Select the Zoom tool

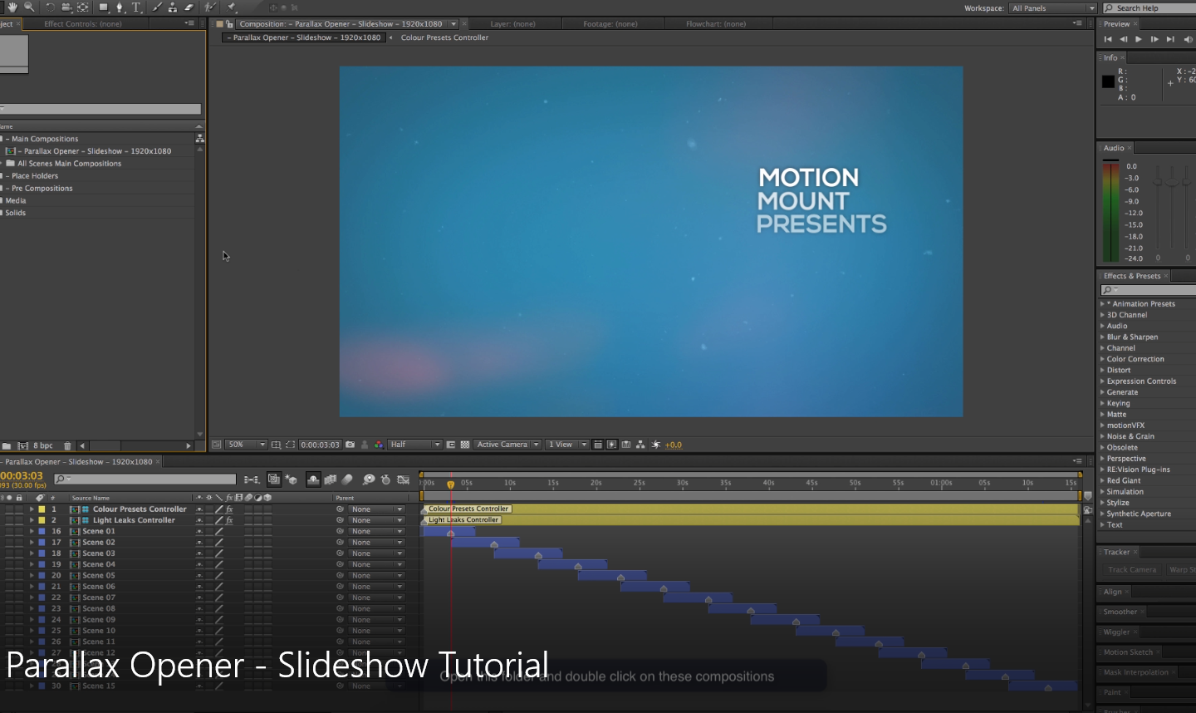tap(28, 8)
